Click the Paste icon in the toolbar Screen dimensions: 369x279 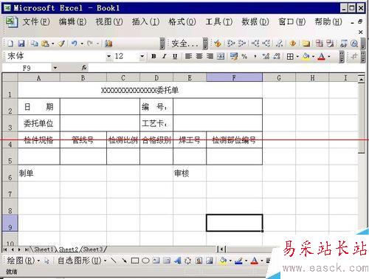coord(45,44)
